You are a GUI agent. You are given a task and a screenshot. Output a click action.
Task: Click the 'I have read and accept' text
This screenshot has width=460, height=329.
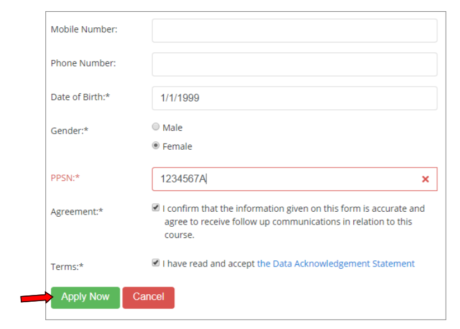pos(208,264)
